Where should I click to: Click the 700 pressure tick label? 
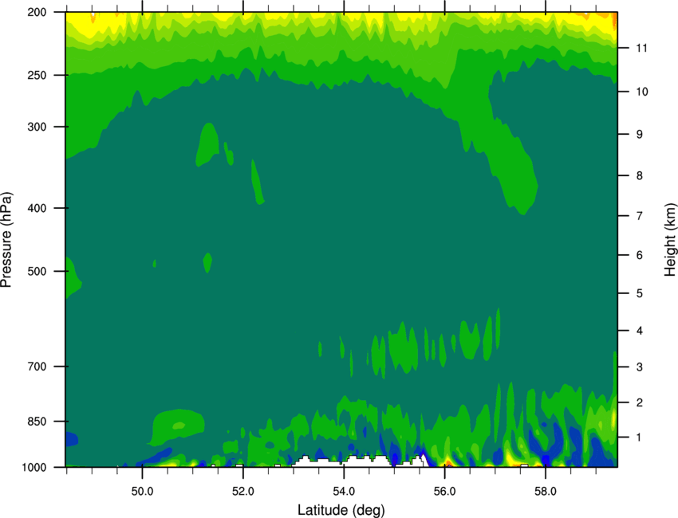[37, 367]
